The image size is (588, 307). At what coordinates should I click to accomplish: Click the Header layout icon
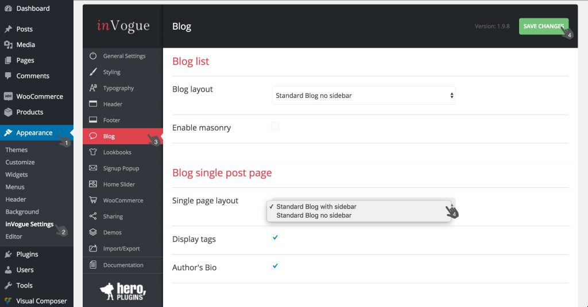coord(93,104)
